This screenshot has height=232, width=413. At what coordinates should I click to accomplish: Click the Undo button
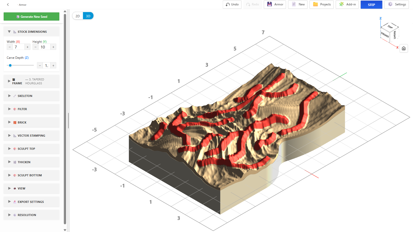point(232,4)
